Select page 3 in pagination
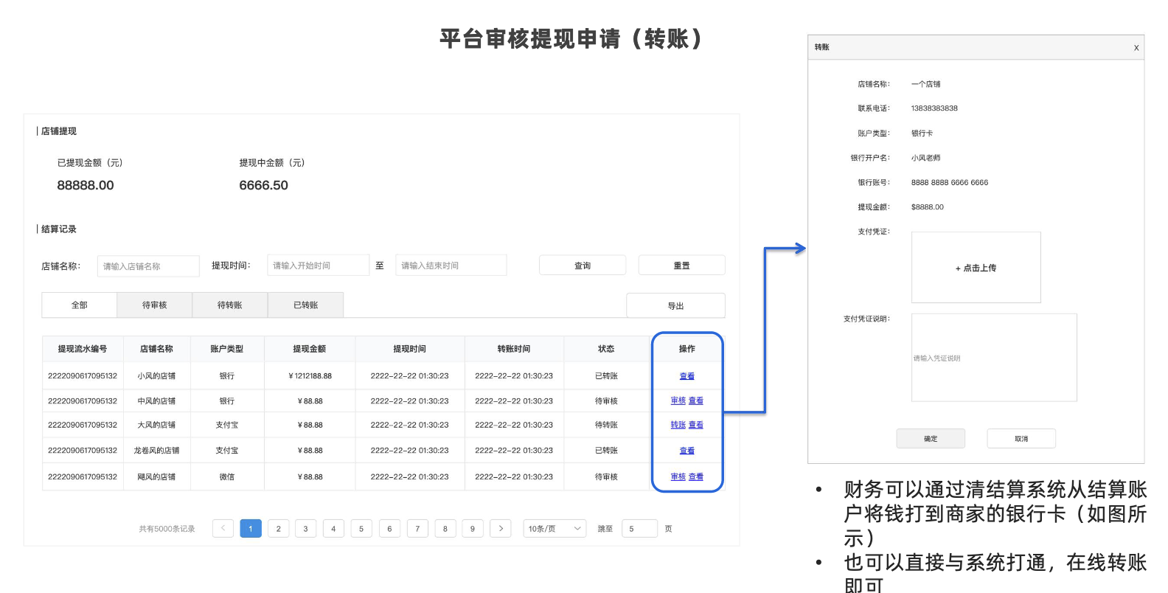Image resolution: width=1168 pixels, height=593 pixels. (x=306, y=528)
